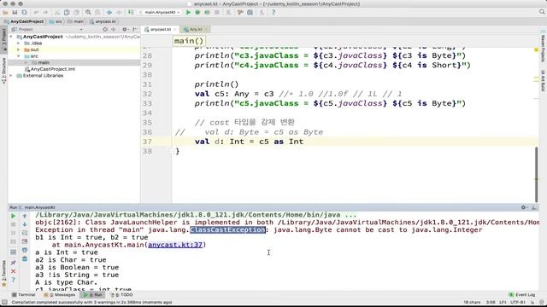This screenshot has height=307, width=547.
Task: Select AnyCastProject.iml file in tree
Action: pos(50,69)
